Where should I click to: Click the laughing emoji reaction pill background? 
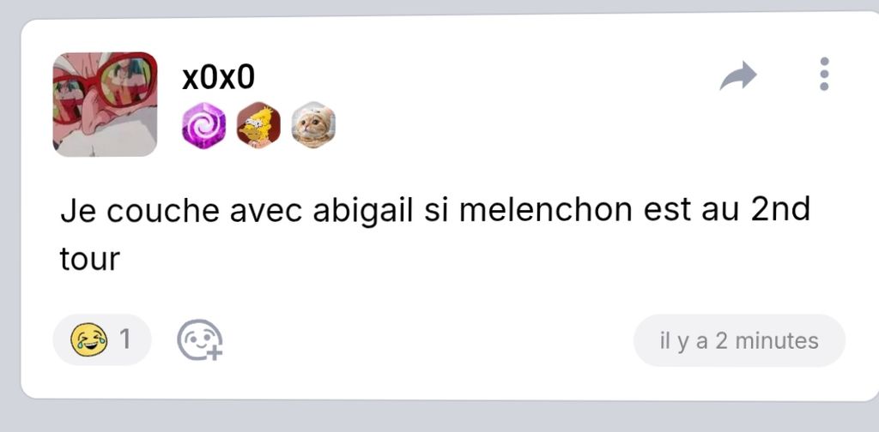point(102,339)
